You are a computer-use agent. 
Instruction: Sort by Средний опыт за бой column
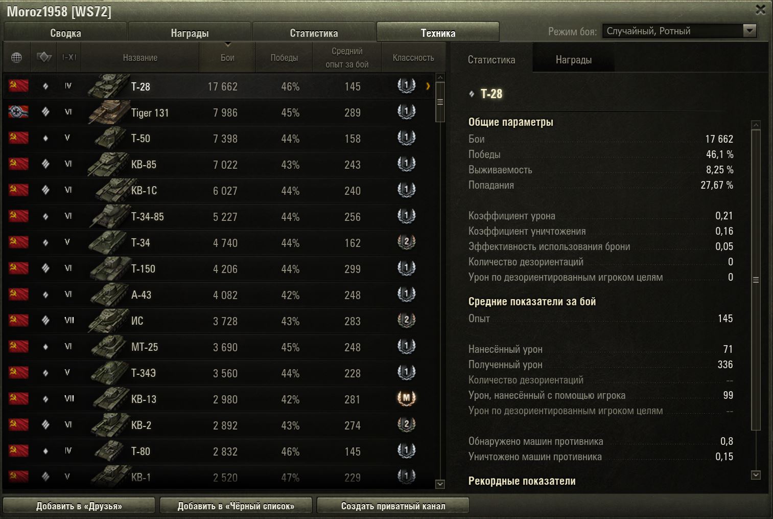click(x=347, y=58)
